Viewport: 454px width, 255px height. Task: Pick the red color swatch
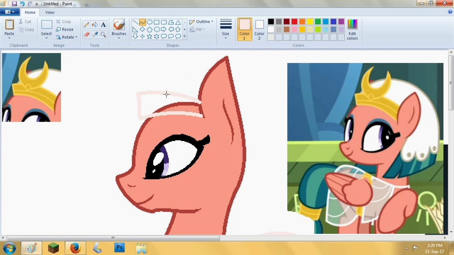pyautogui.click(x=294, y=22)
